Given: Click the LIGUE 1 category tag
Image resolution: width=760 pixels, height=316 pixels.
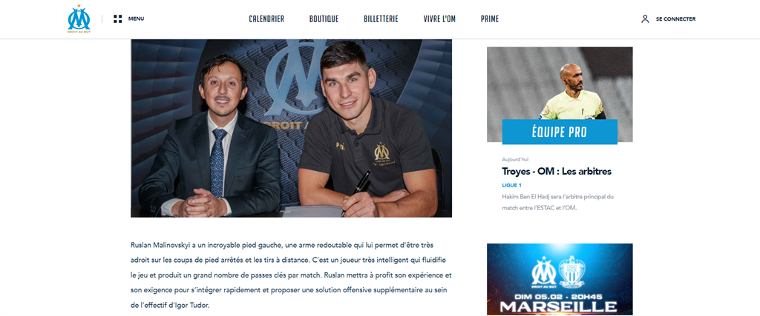Looking at the screenshot, I should point(512,185).
